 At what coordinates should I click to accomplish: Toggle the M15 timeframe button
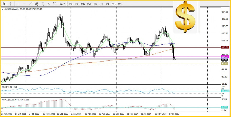tap(83, 4)
